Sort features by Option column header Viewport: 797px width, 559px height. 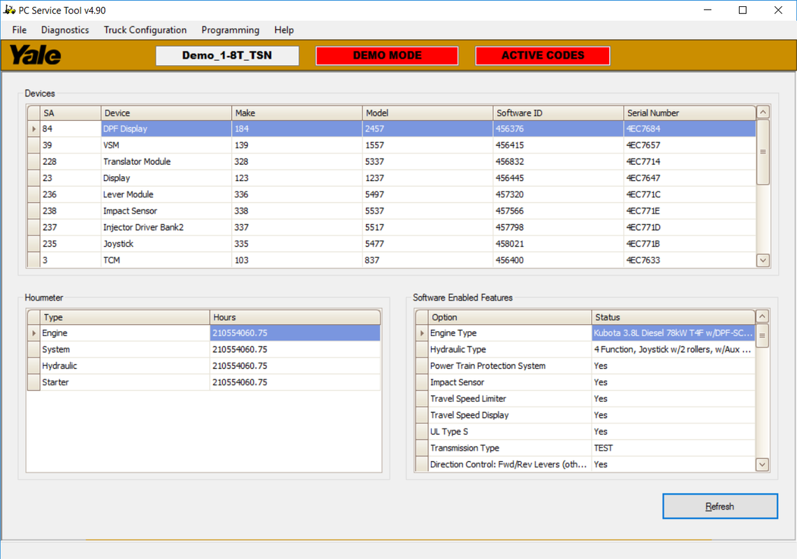[510, 317]
